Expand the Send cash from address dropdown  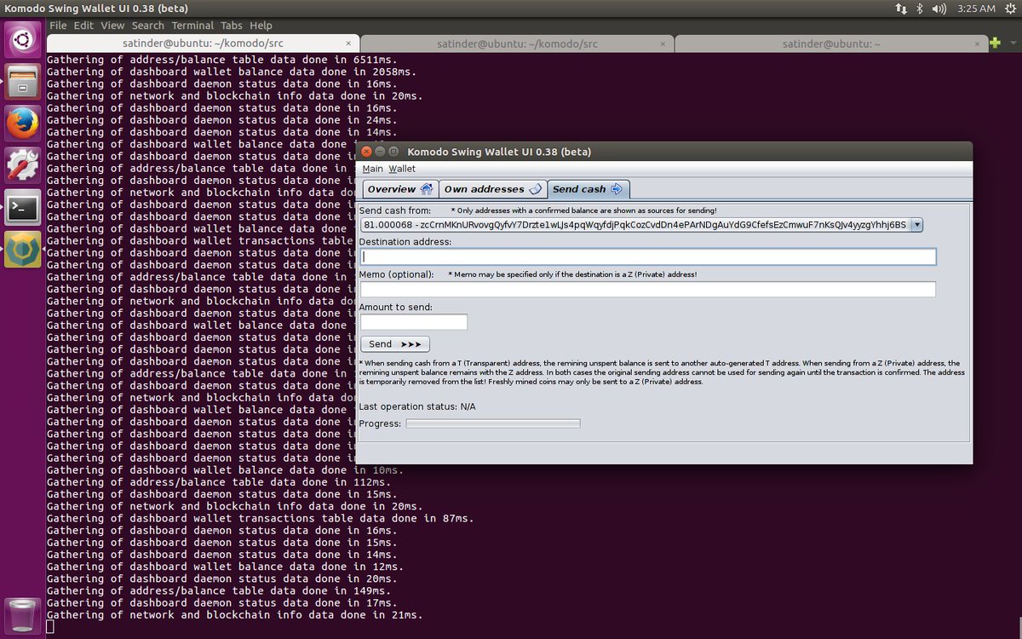pyautogui.click(x=916, y=225)
